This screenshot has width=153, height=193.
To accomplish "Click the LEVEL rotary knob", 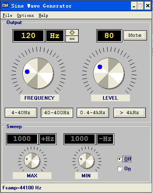I will (x=109, y=73).
